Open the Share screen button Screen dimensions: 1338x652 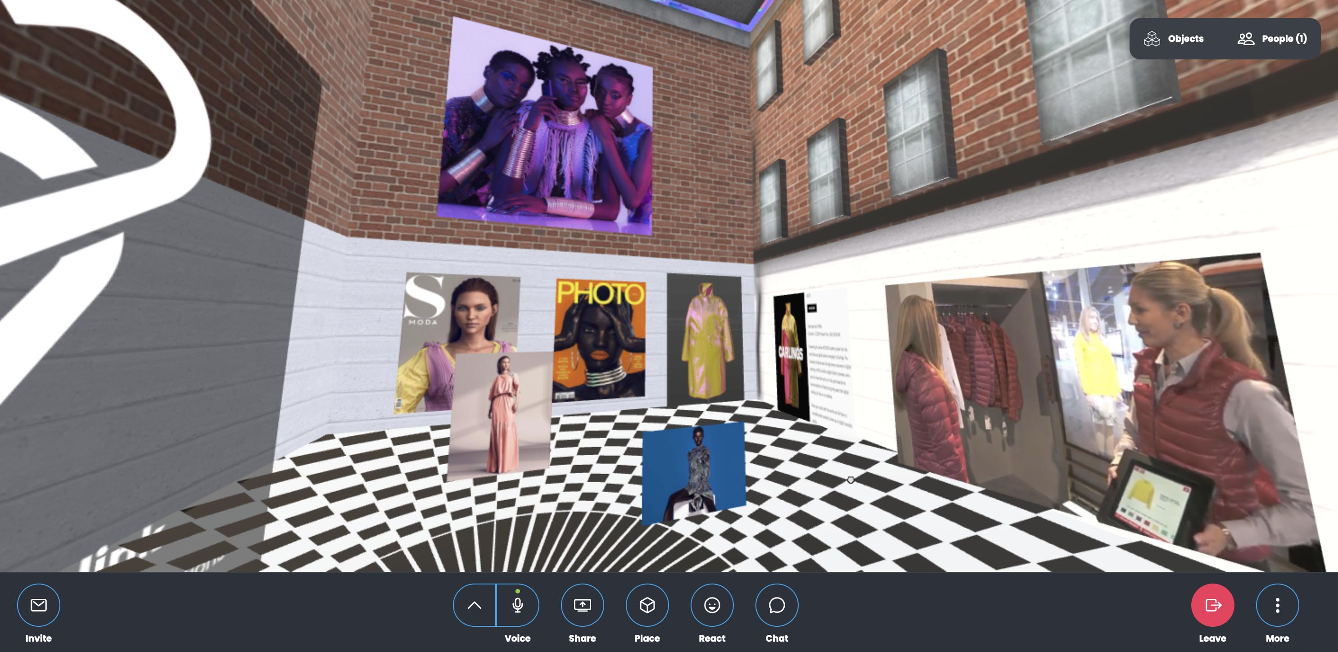[582, 605]
